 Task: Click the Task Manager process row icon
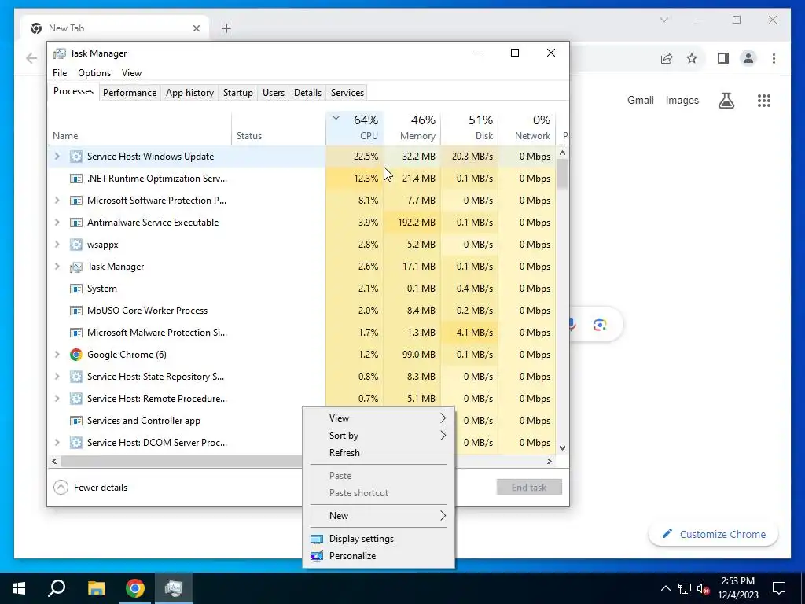pyautogui.click(x=76, y=267)
